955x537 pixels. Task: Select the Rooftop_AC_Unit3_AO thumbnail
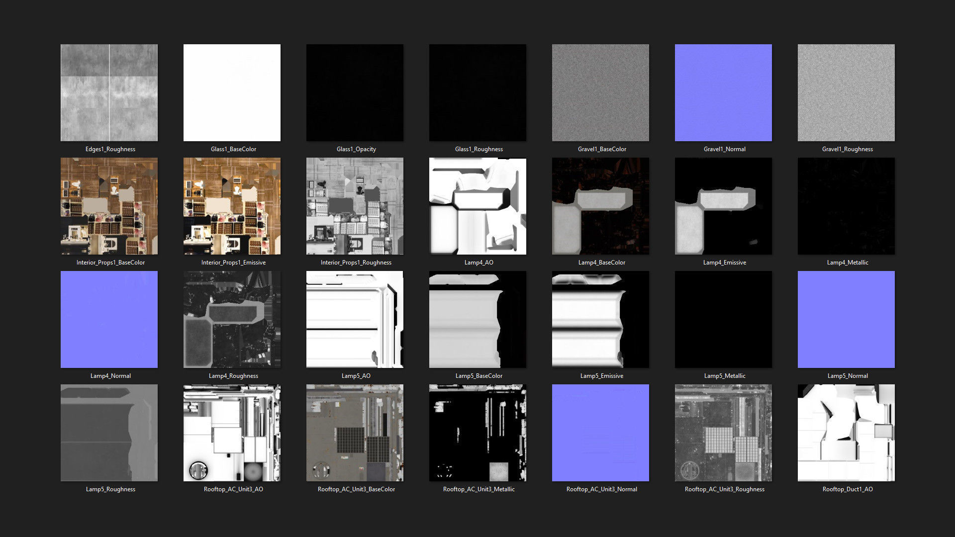tap(232, 433)
